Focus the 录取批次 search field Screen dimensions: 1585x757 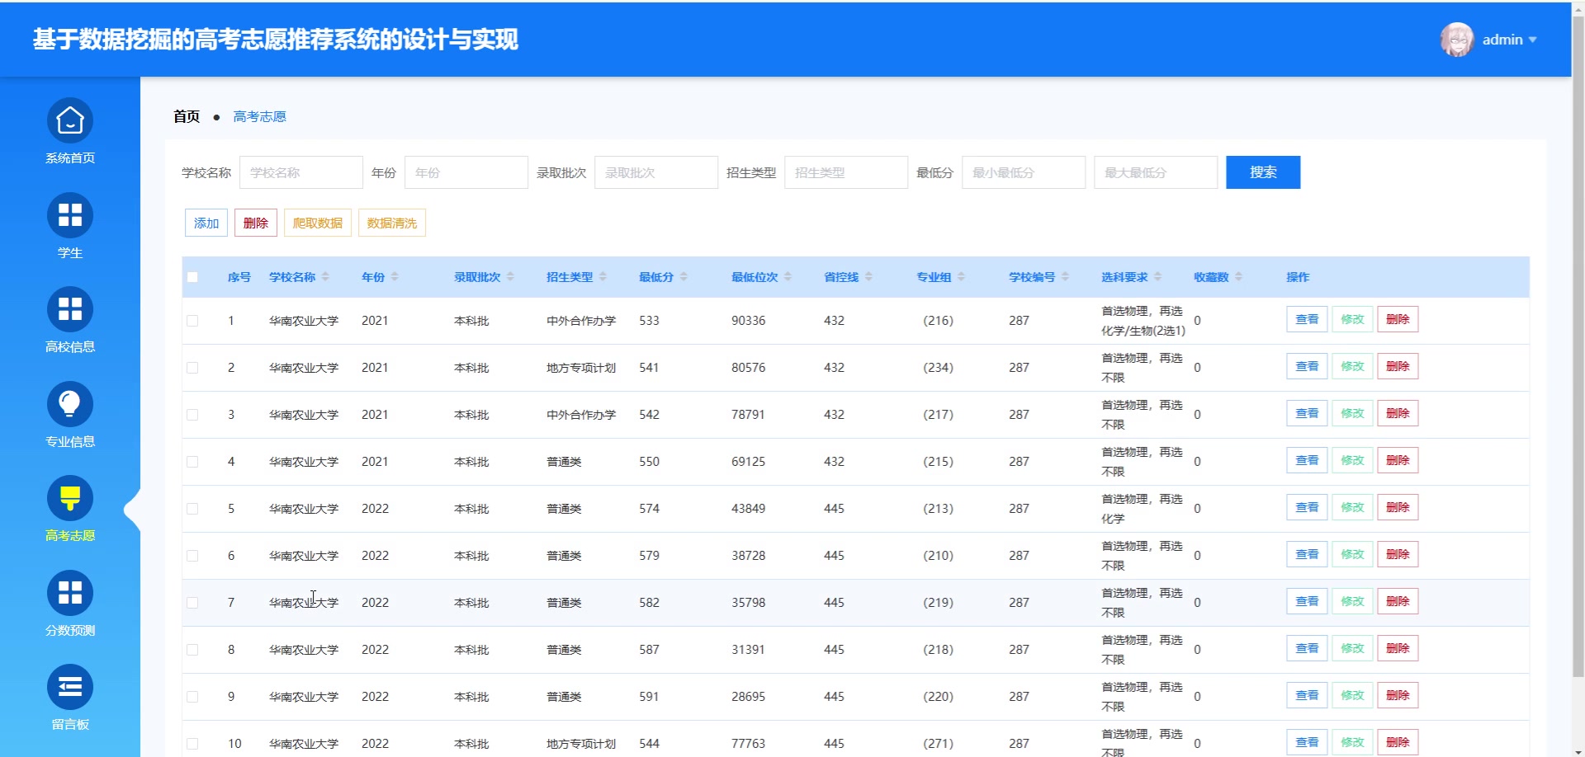[x=656, y=172]
